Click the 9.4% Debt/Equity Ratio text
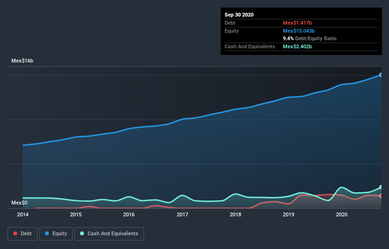389x249 pixels. (x=309, y=39)
